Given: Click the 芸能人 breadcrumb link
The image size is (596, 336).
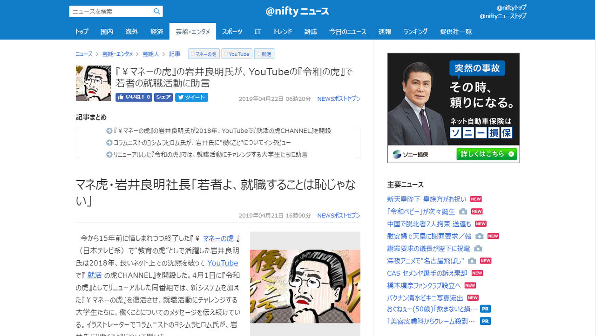Looking at the screenshot, I should coord(151,54).
